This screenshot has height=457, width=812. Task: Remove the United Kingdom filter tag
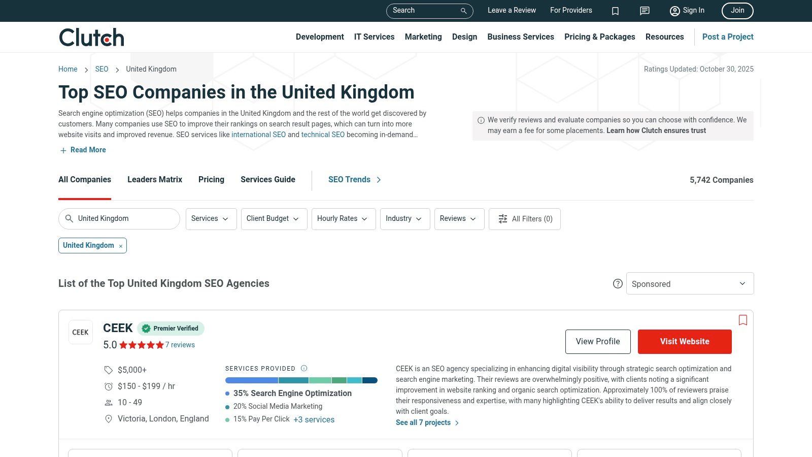coord(121,246)
